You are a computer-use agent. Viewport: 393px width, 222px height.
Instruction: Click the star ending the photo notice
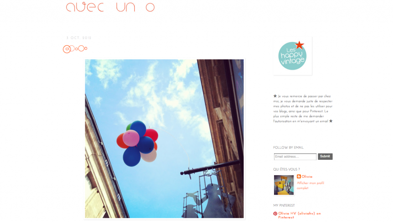point(330,121)
